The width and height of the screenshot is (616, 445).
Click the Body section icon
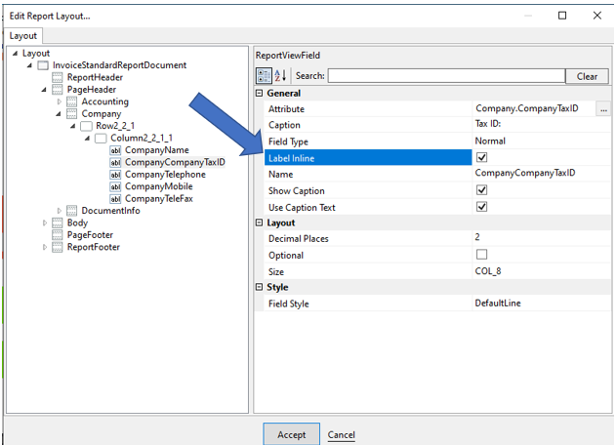[x=58, y=223]
